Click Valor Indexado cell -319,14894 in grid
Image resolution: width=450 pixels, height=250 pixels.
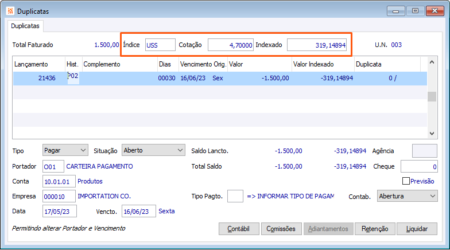336,78
